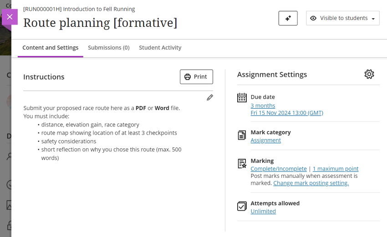Open the Student Activity tab
The width and height of the screenshot is (387, 237).
point(160,48)
